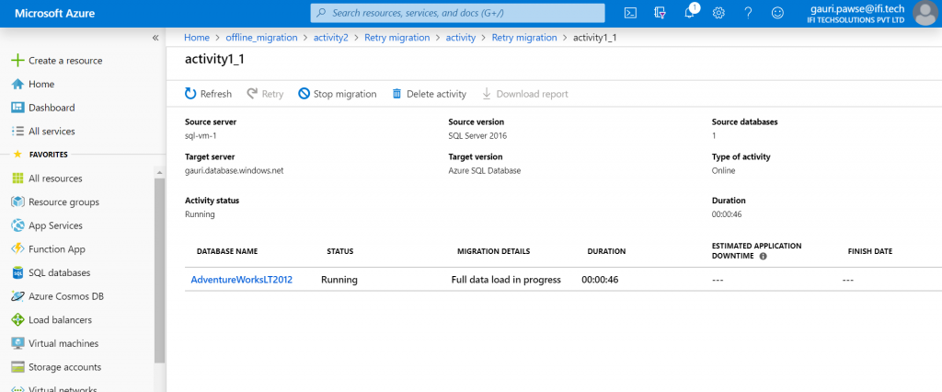
Task: Open the AdventureWorksLT2012 database link
Action: (242, 280)
